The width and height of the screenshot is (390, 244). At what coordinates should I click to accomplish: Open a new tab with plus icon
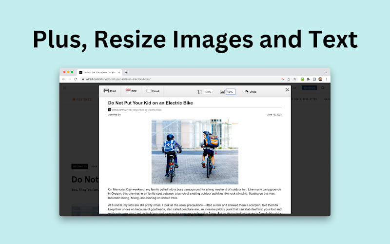(x=126, y=72)
